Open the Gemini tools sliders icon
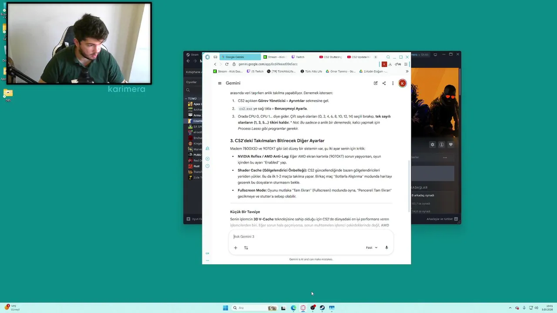The height and width of the screenshot is (313, 557). coord(246,248)
